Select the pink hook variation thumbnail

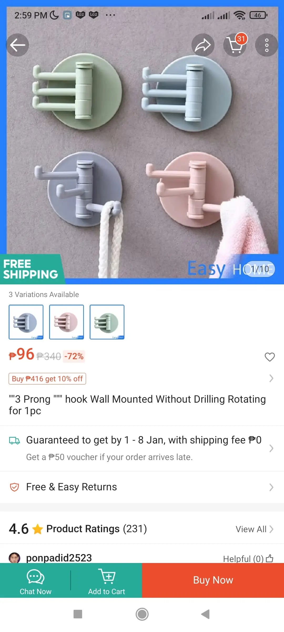[67, 322]
